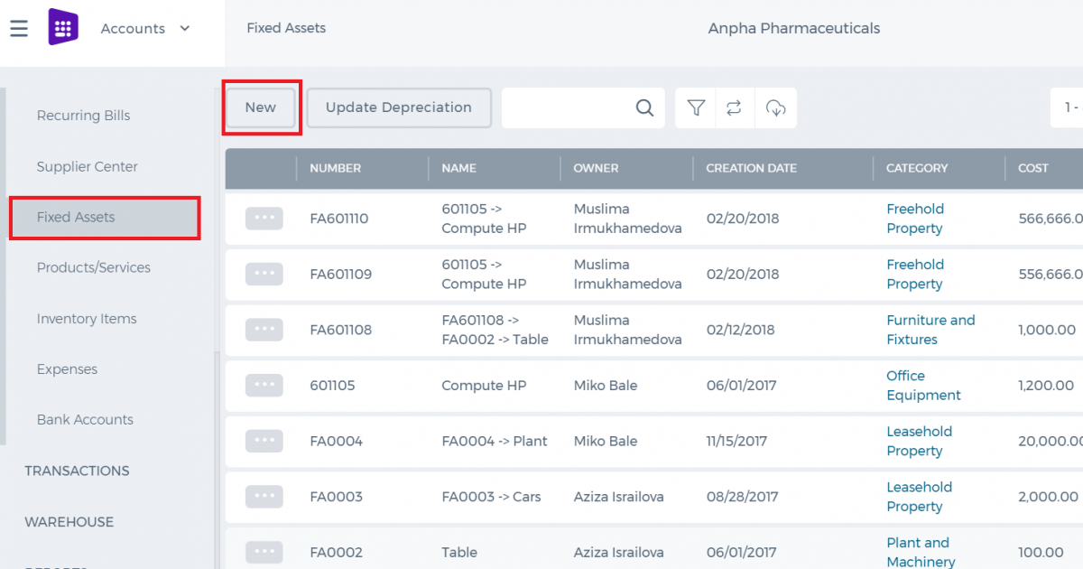
Task: Click Anpha Pharmaceuticals company name
Action: pos(794,28)
